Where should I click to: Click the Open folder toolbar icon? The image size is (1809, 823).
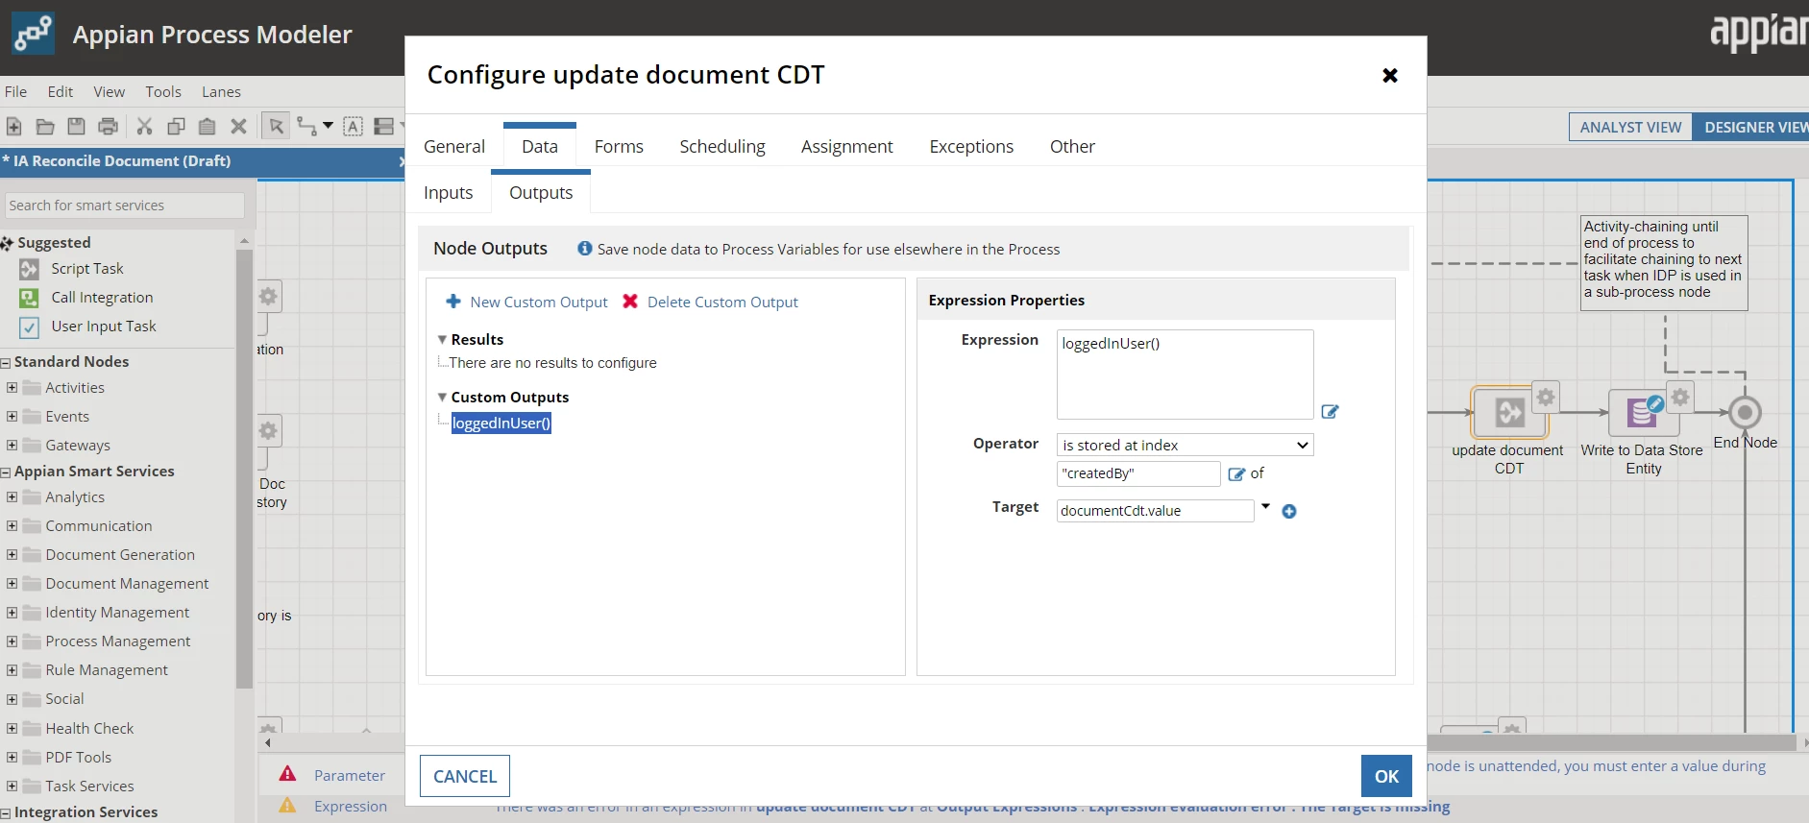click(x=45, y=126)
